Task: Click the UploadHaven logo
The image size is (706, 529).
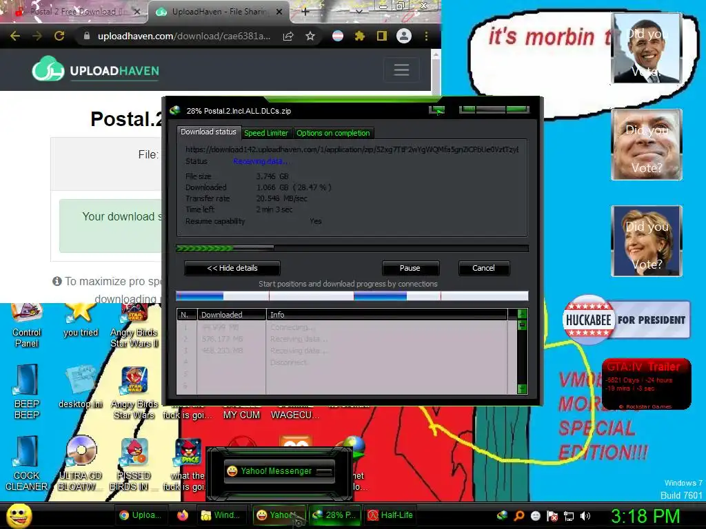Action: tap(95, 70)
